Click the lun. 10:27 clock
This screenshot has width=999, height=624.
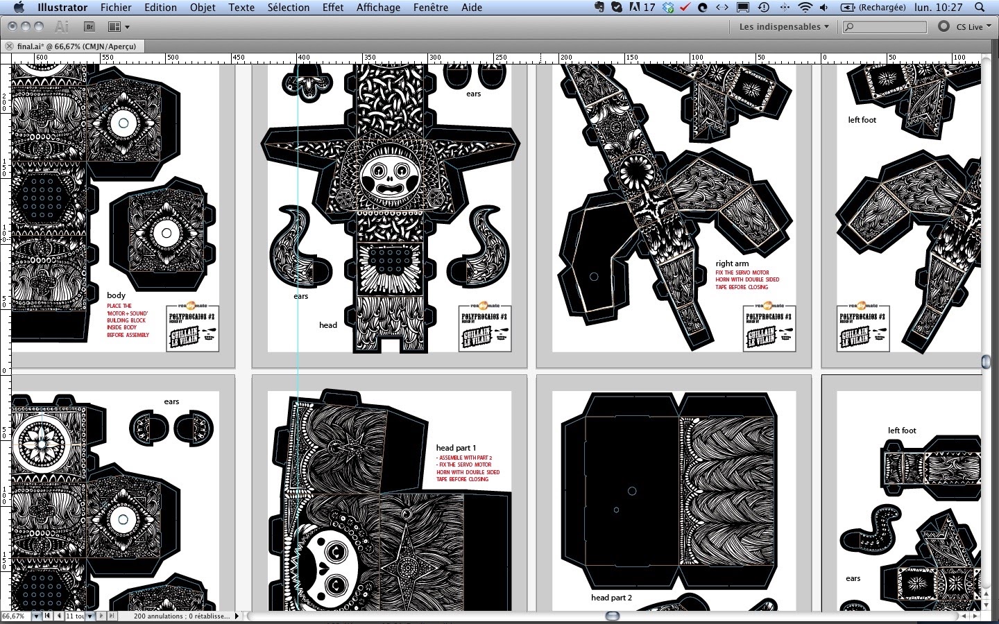click(938, 8)
